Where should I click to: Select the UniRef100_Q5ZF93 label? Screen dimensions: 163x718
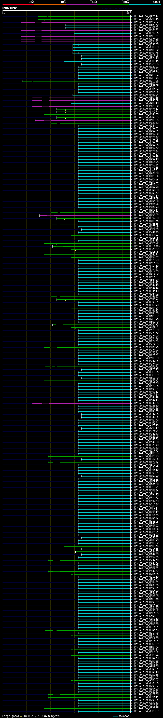[x=146, y=260]
